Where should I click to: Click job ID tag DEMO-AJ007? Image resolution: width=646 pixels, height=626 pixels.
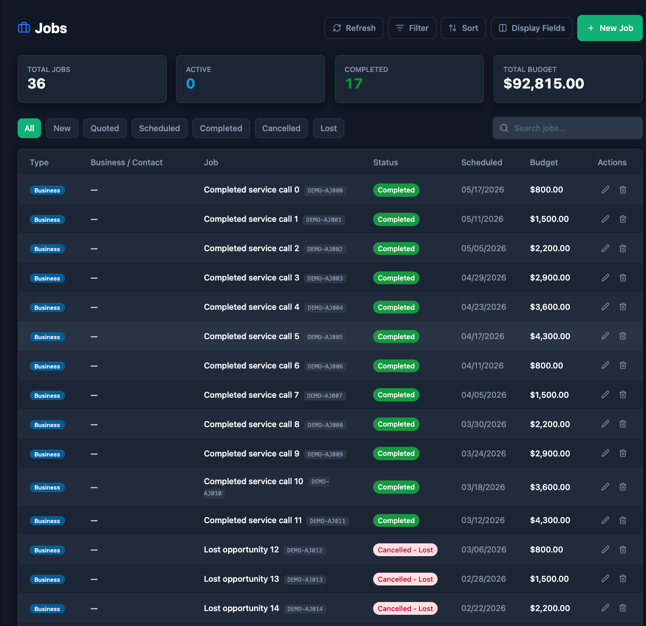(x=325, y=396)
